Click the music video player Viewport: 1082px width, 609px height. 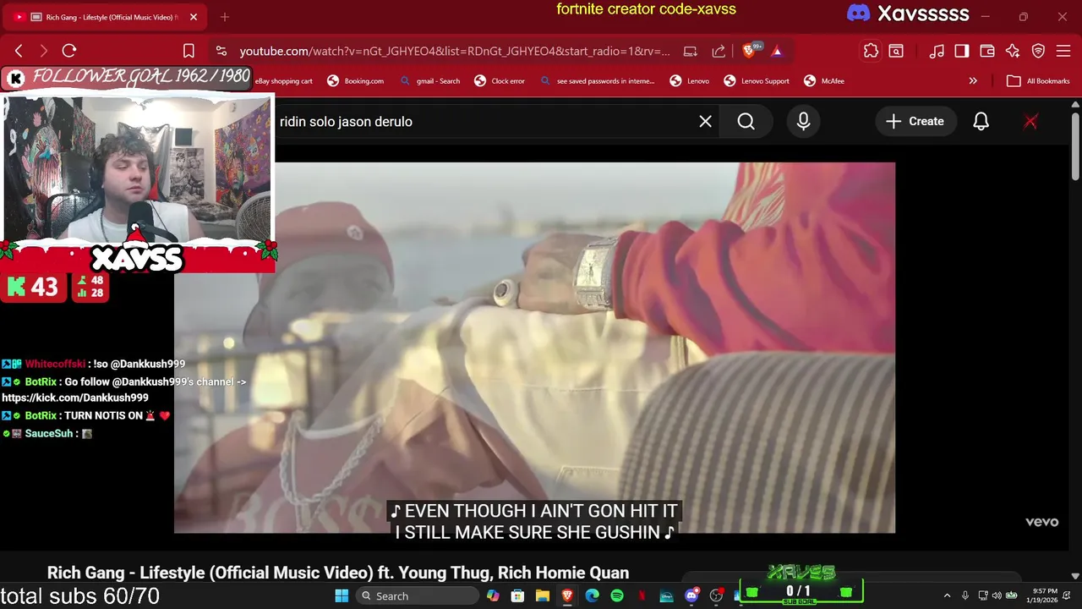(534, 348)
